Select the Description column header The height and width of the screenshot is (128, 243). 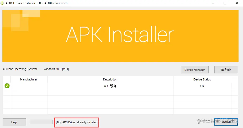click(x=110, y=79)
